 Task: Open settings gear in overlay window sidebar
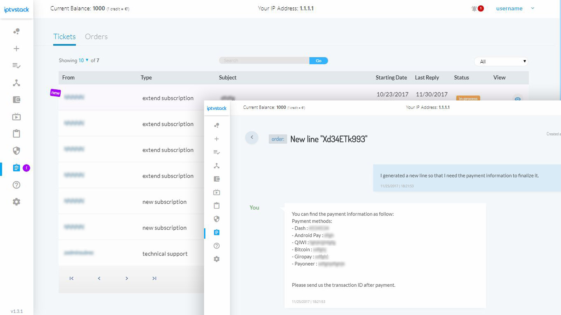click(x=217, y=259)
